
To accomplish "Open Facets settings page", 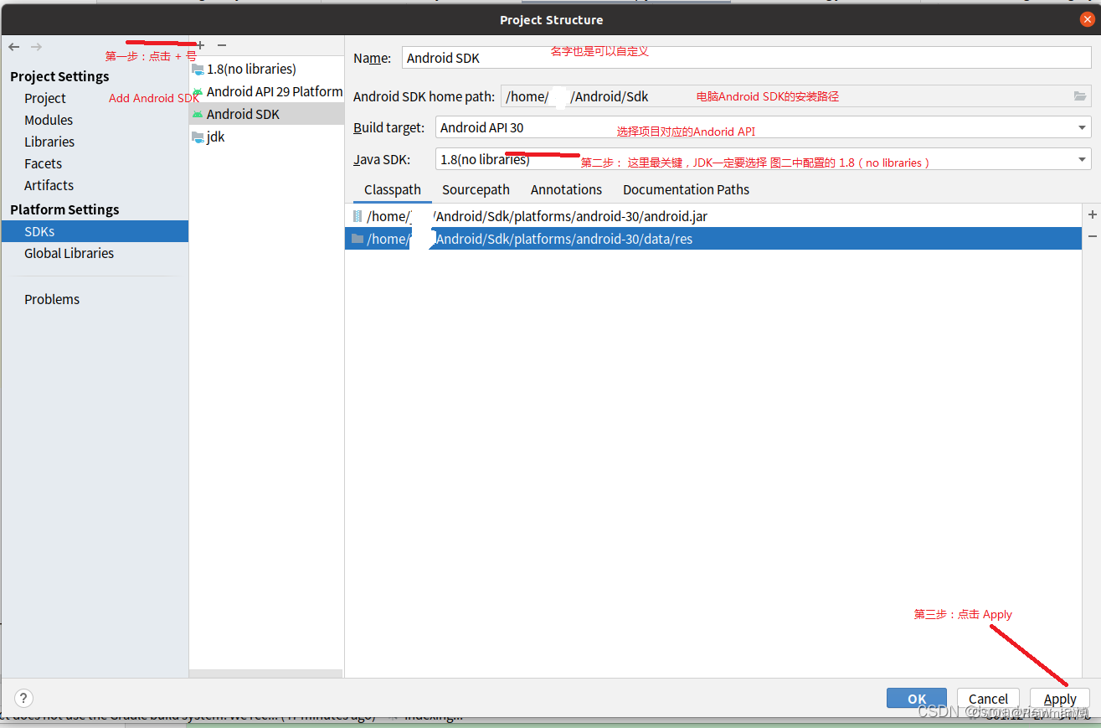I will click(43, 163).
